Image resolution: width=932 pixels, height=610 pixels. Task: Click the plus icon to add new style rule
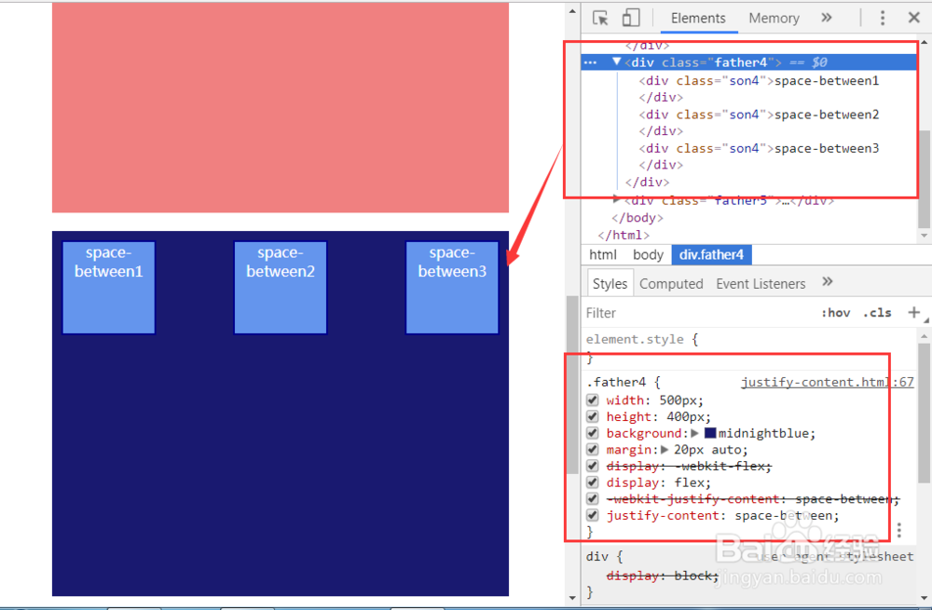pos(913,312)
